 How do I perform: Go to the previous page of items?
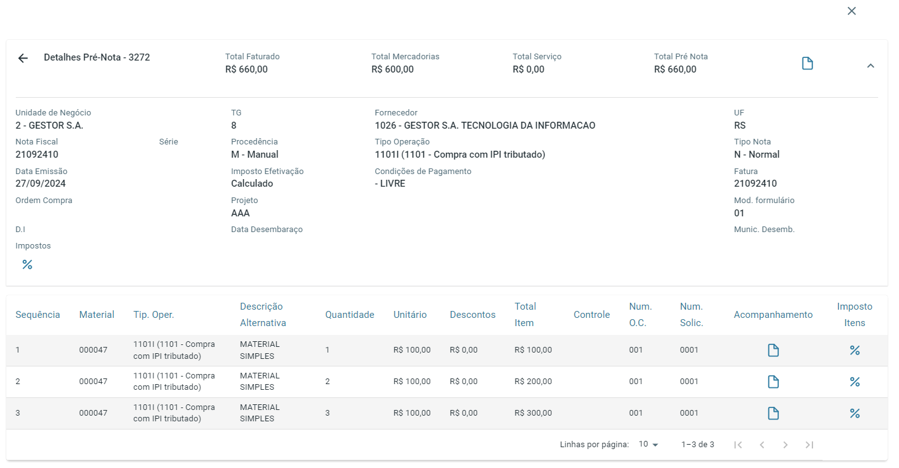[x=762, y=445]
